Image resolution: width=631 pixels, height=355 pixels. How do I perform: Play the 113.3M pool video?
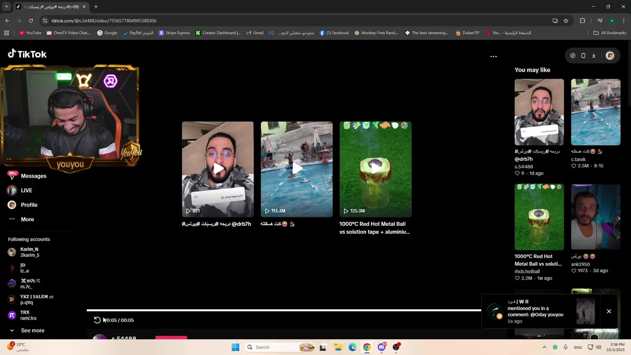tap(297, 169)
